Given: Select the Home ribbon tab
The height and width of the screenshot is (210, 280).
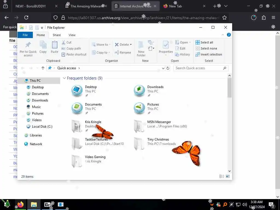Looking at the screenshot, I should pyautogui.click(x=41, y=35).
